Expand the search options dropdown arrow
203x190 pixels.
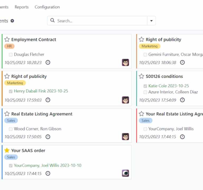click(x=151, y=21)
